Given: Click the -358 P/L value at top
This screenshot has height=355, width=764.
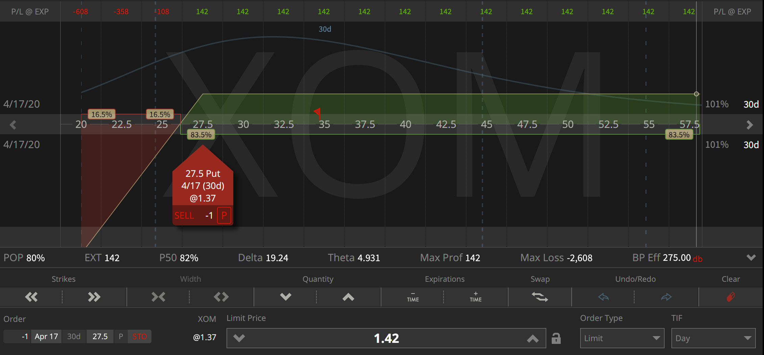Looking at the screenshot, I should click(x=121, y=11).
